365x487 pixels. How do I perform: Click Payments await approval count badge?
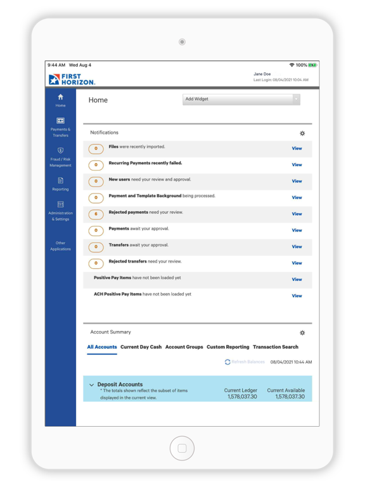[96, 231]
